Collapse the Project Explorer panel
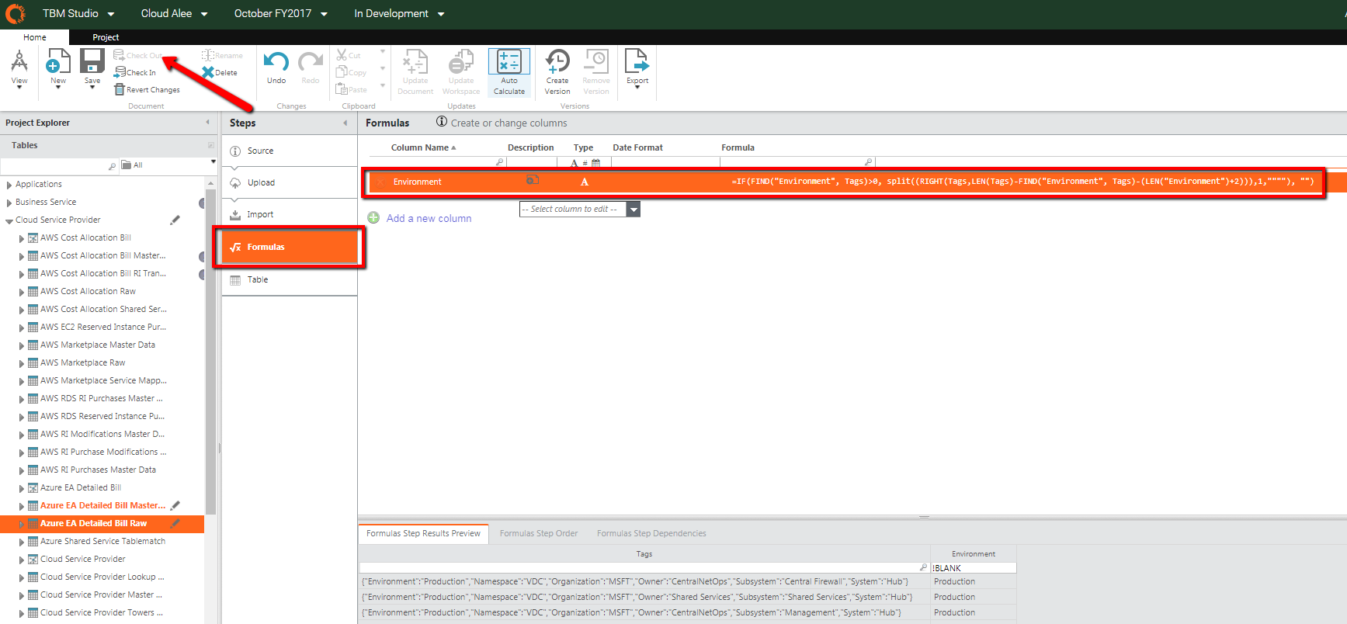 tap(207, 123)
